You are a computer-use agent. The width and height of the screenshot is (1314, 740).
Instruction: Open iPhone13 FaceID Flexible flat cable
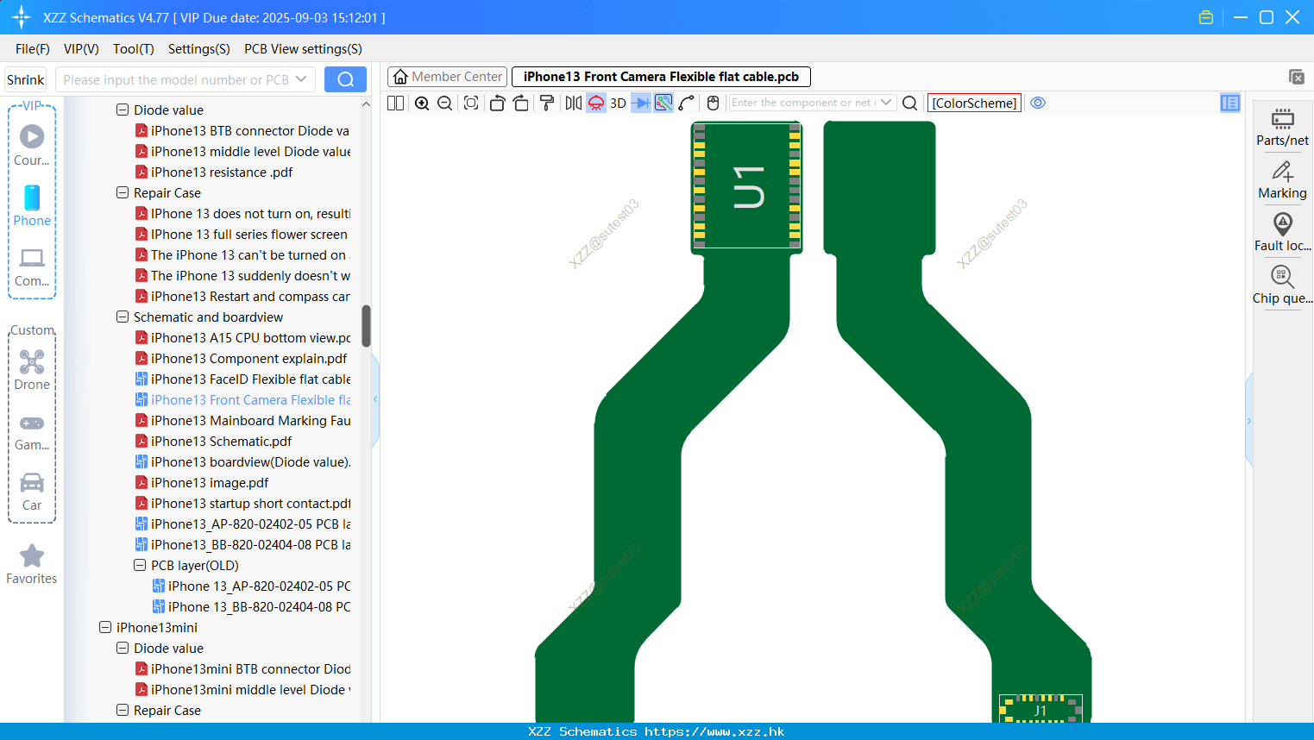point(243,379)
